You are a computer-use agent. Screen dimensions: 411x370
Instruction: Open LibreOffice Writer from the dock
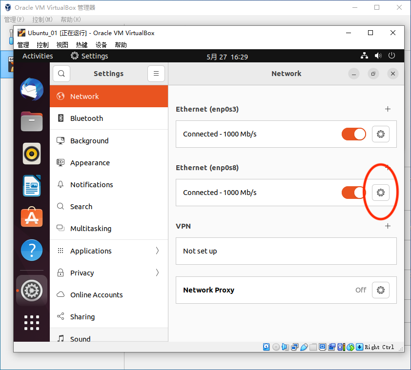click(x=32, y=186)
